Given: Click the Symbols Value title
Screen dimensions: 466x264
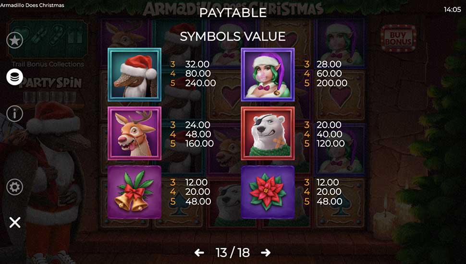Looking at the screenshot, I should pyautogui.click(x=233, y=36).
